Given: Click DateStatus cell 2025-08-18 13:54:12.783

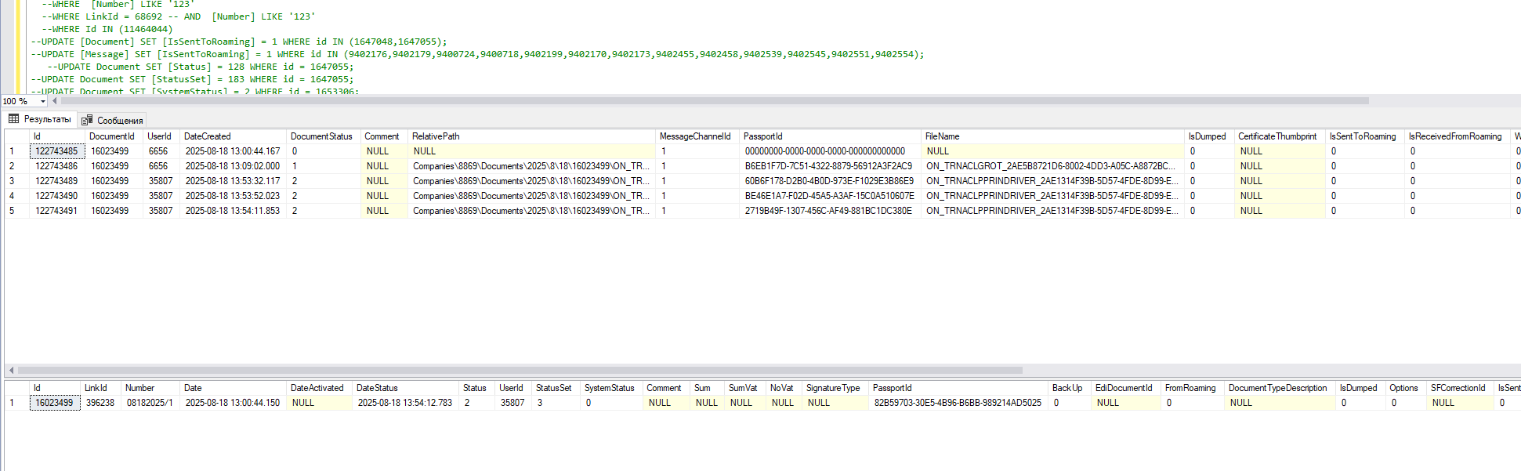Looking at the screenshot, I should (405, 403).
